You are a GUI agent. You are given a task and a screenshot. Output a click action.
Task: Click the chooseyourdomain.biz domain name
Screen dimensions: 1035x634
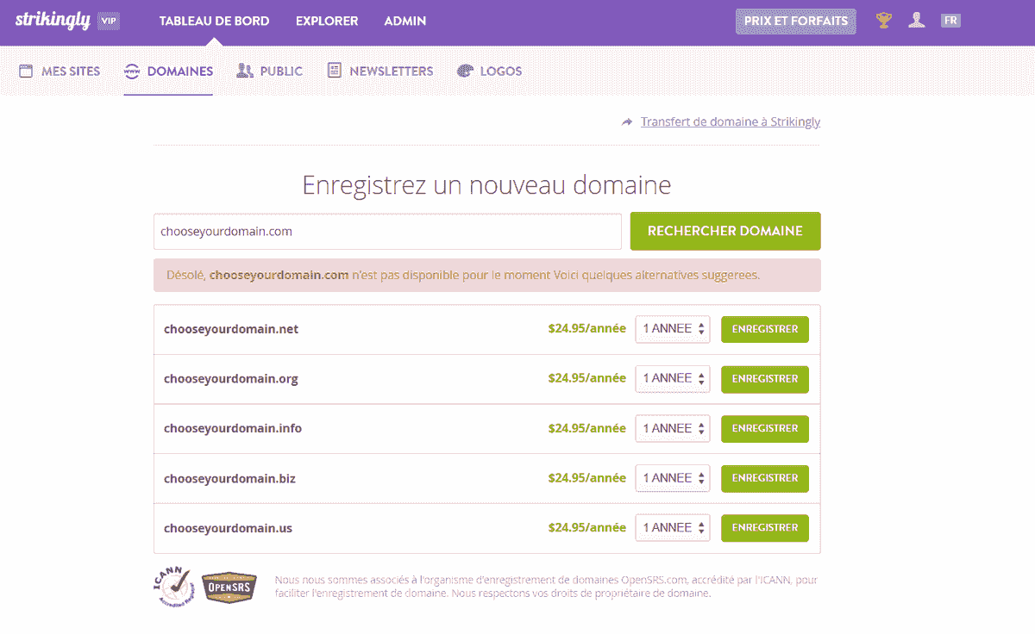(229, 478)
